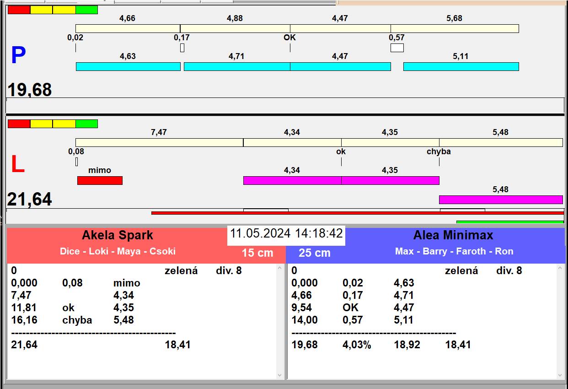This screenshot has height=389, width=568.
Task: Click the cream 7,47 segment in lane L
Action: 159,143
